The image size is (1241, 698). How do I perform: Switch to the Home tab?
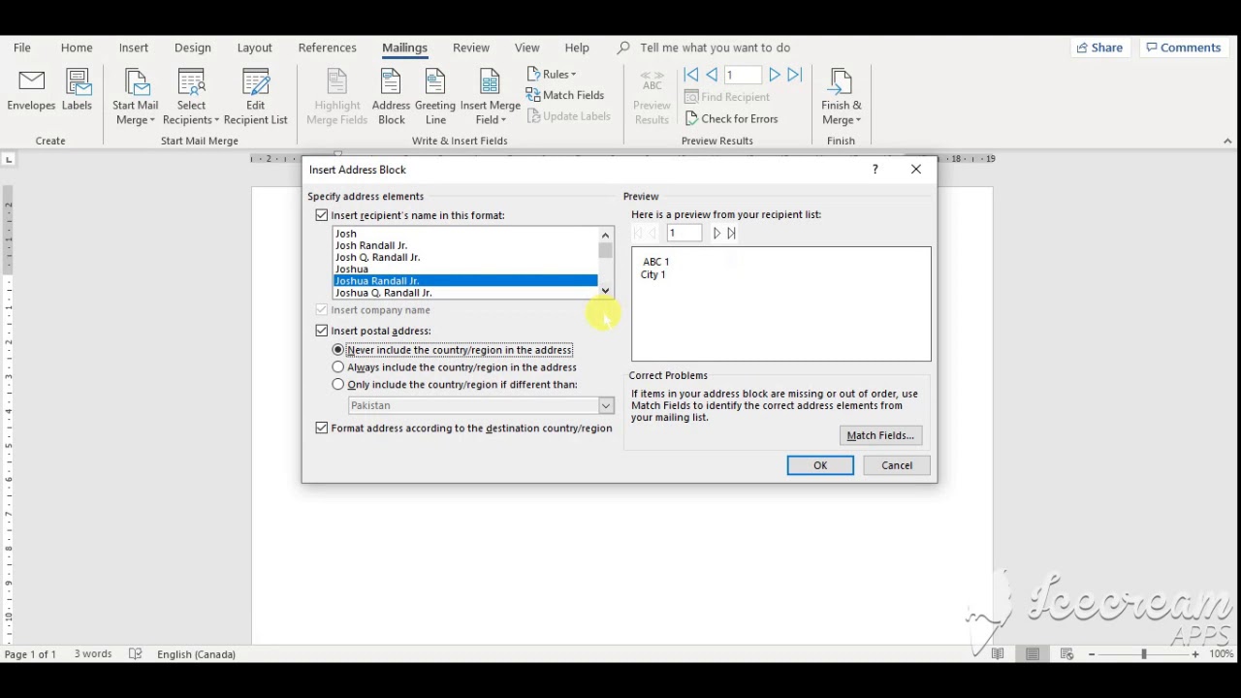(77, 48)
